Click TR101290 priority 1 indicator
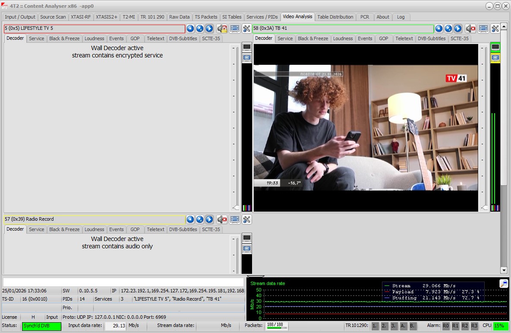The image size is (511, 333). pyautogui.click(x=375, y=326)
